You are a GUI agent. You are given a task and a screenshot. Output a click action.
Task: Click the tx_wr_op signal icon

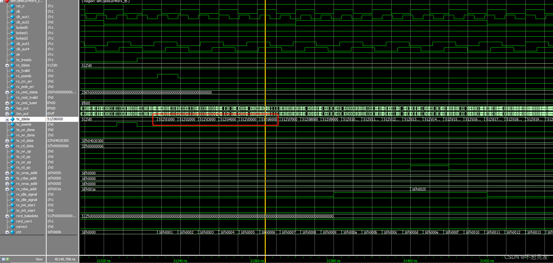[12, 151]
